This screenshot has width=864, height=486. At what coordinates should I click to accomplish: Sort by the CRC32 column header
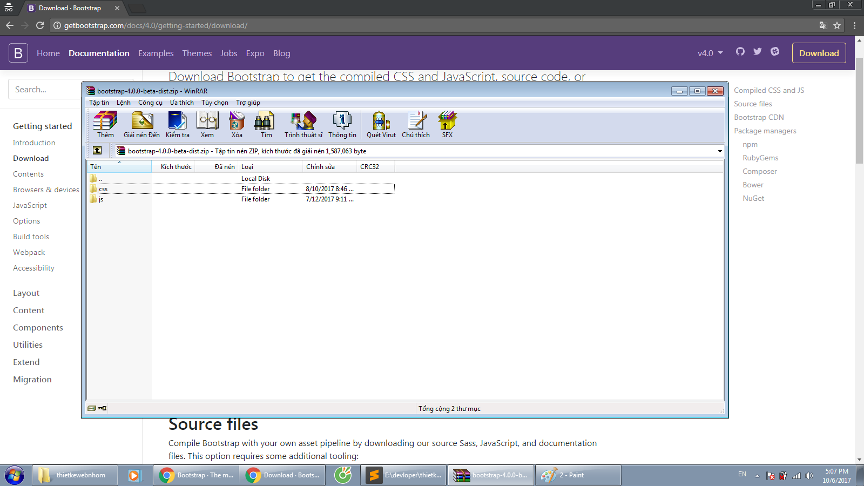(x=375, y=166)
